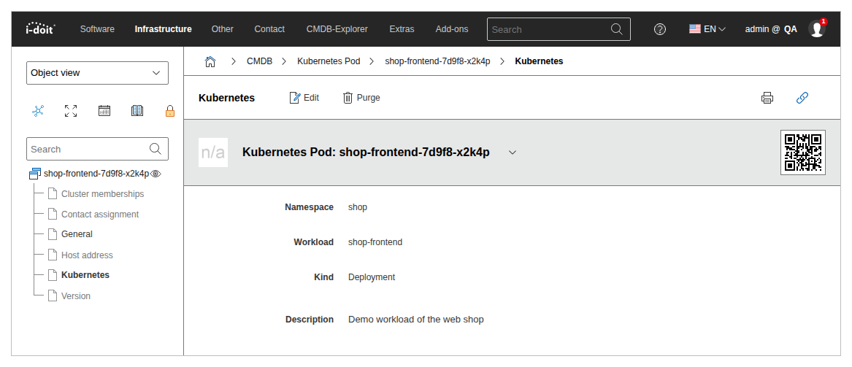Open the calendar icon in the sidebar
Image resolution: width=852 pixels, height=367 pixels.
tap(104, 111)
